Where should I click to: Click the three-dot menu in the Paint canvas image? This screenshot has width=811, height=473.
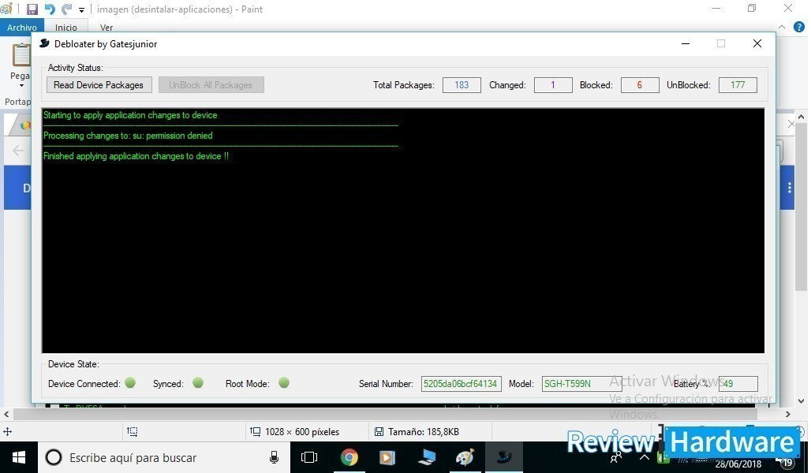(x=789, y=188)
